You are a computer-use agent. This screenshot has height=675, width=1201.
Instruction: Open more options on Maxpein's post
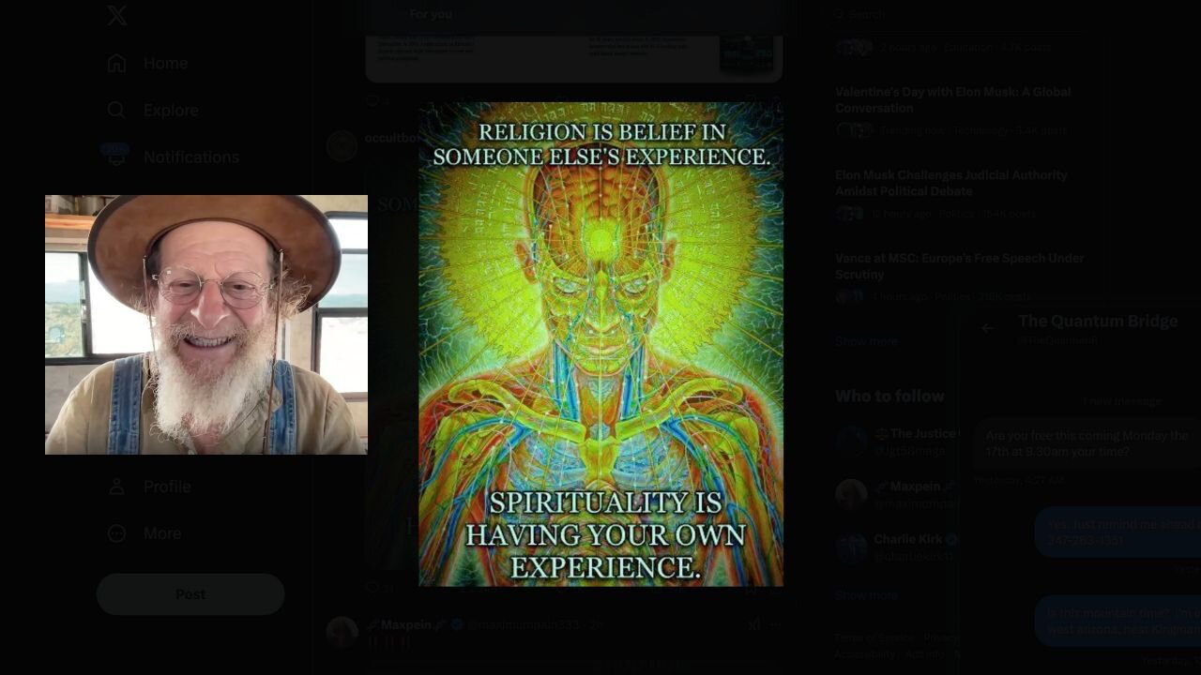(x=775, y=624)
